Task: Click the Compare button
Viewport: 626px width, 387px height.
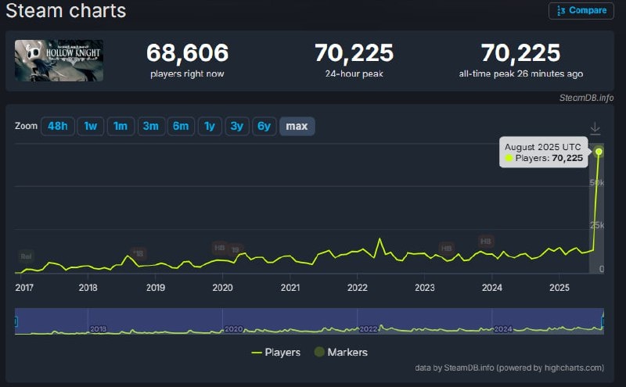Action: pos(581,11)
